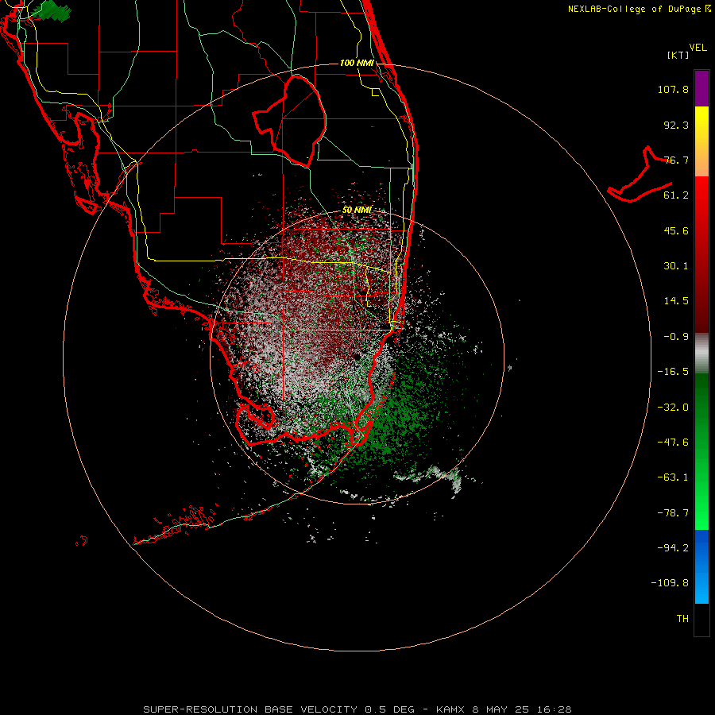Click the SUPER-RESOLUTION BASE VELOCITY caption
The image size is (715, 715).
pyautogui.click(x=250, y=709)
